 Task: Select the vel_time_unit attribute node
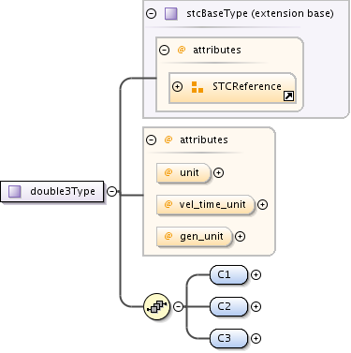coord(206,204)
